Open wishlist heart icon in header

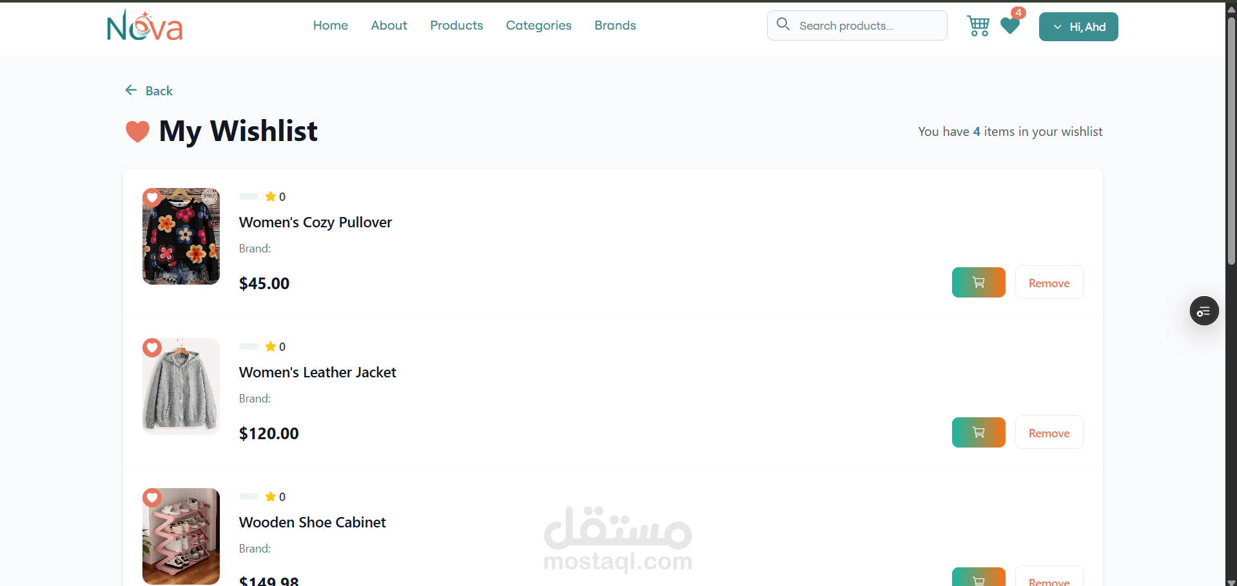click(x=1010, y=26)
